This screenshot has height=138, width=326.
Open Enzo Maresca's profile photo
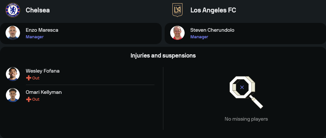pyautogui.click(x=13, y=33)
